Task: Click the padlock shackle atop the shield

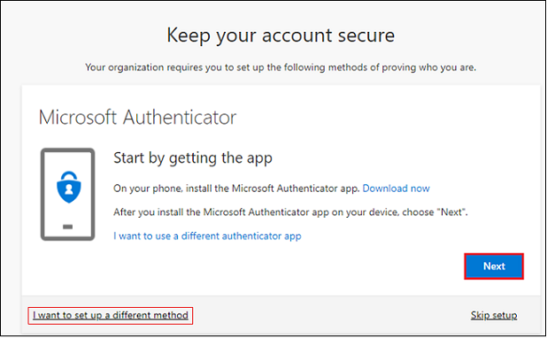Action: coord(69,175)
